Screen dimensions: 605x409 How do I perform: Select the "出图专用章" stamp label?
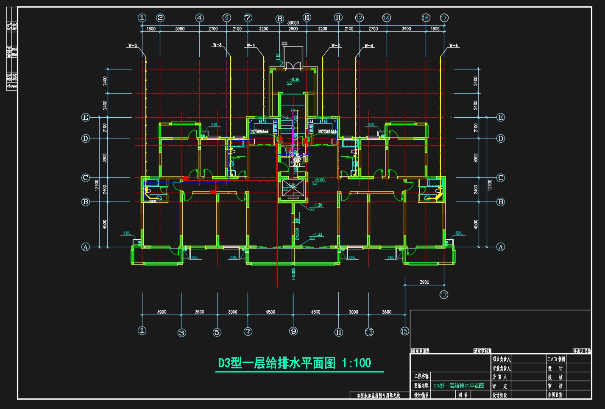click(x=421, y=351)
